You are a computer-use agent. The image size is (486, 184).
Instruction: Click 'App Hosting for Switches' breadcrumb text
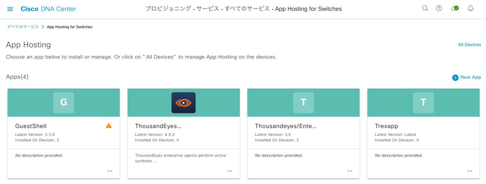(70, 27)
